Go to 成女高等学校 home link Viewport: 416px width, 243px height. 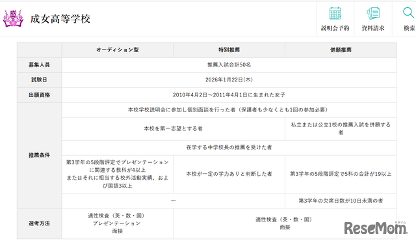[60, 19]
